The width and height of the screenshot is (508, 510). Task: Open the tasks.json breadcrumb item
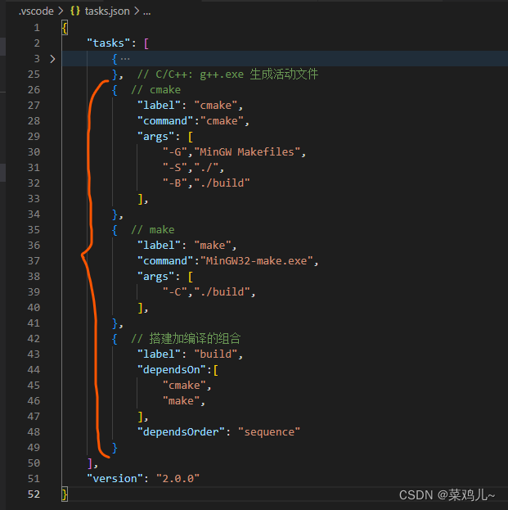click(x=107, y=11)
